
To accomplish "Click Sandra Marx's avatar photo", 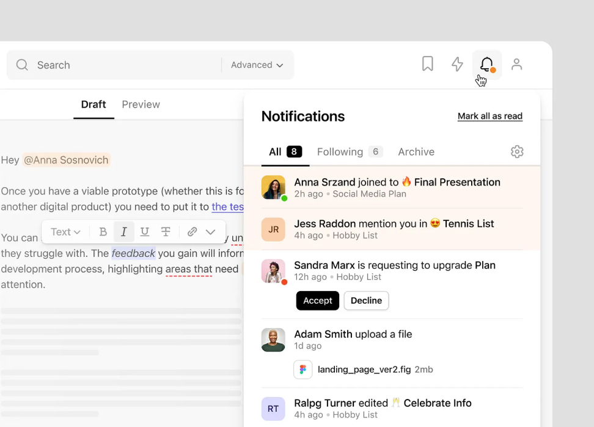I will point(273,271).
